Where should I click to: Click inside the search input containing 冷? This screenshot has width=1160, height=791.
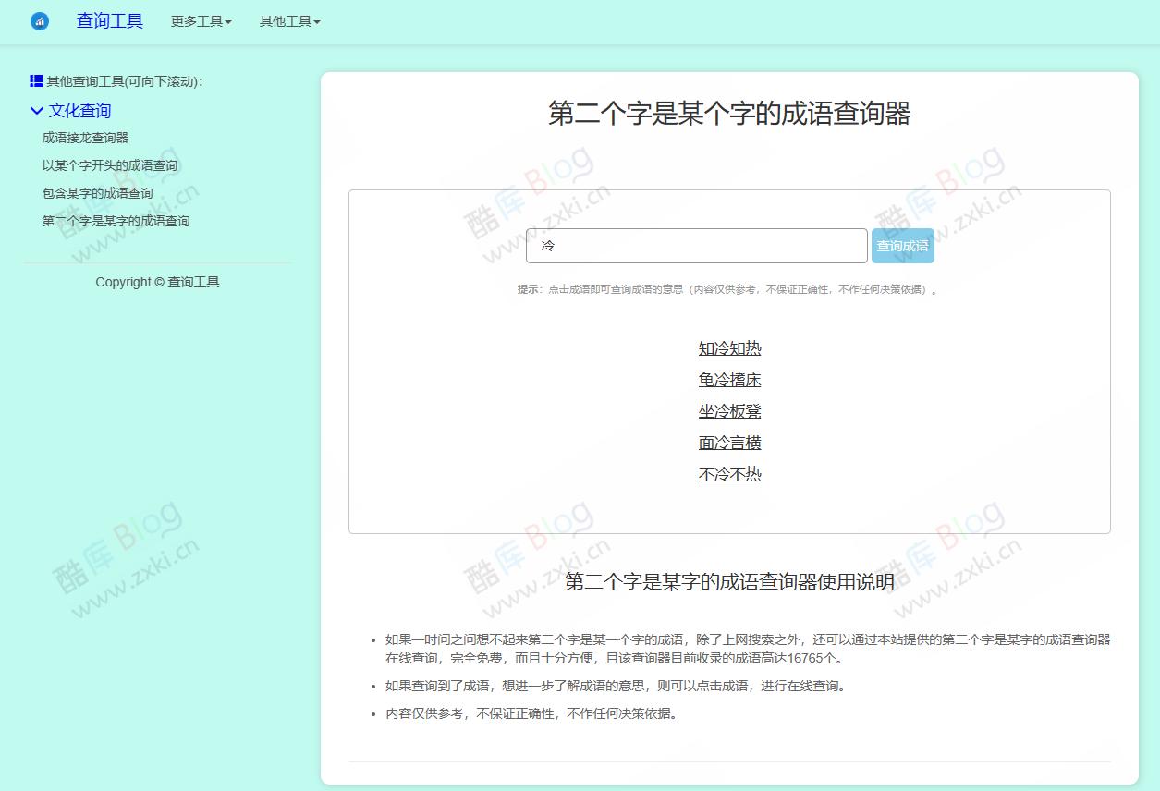[x=696, y=246]
